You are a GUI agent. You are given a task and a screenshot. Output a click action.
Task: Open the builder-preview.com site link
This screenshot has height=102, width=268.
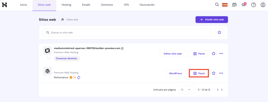coord(87,48)
